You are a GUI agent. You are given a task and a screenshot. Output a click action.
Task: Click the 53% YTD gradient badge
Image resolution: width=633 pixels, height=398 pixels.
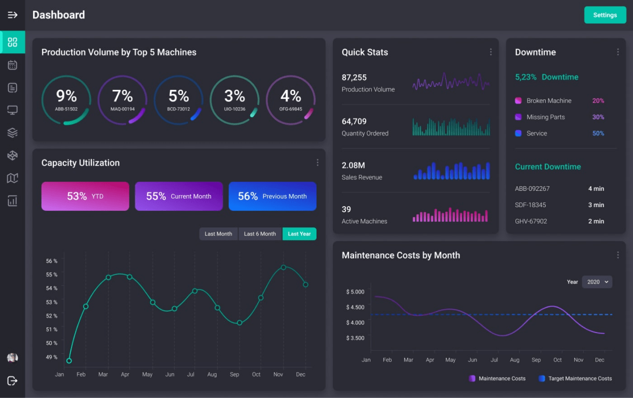pos(85,196)
